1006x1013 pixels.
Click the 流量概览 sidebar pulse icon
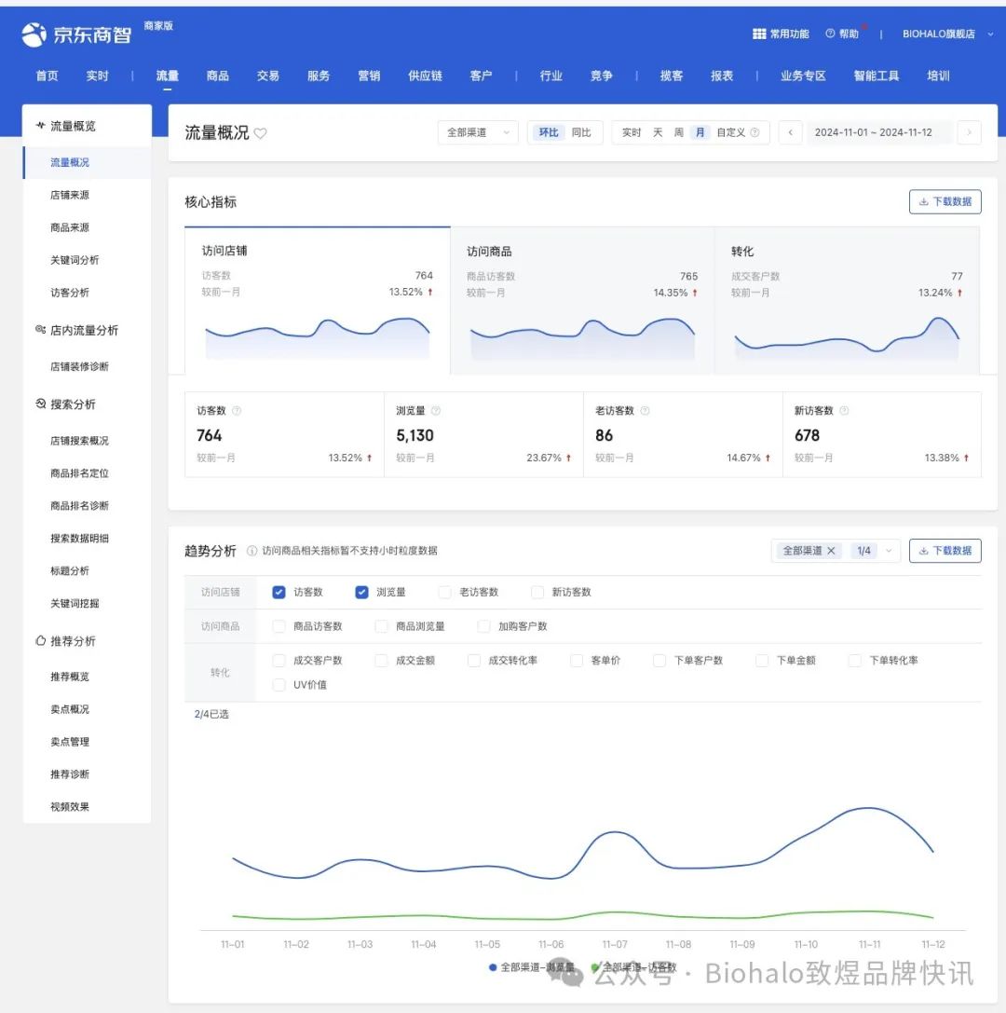[40, 125]
